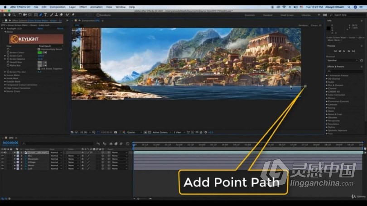
Task: Select the Type text tool
Action: coord(45,15)
